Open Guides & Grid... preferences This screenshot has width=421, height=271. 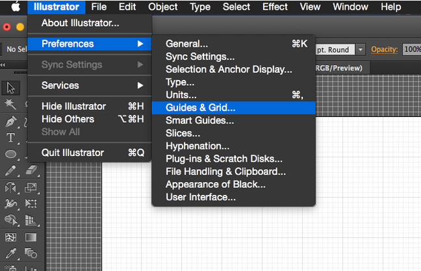(234, 108)
